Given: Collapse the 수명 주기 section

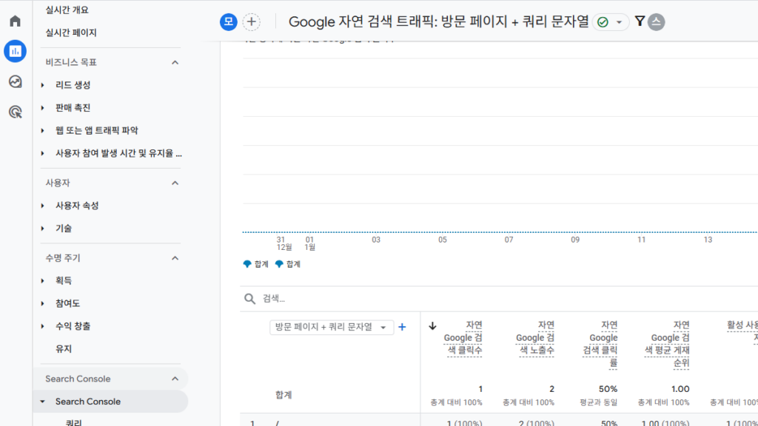Looking at the screenshot, I should [175, 258].
